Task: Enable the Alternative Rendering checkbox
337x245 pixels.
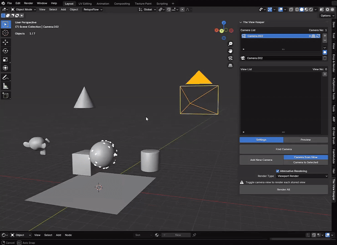Action: (x=278, y=171)
